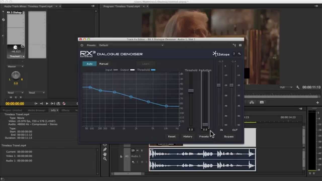Image resolution: width=322 pixels, height=181 pixels.
Task: Open the Presets Default dropdown
Action: [x=131, y=45]
